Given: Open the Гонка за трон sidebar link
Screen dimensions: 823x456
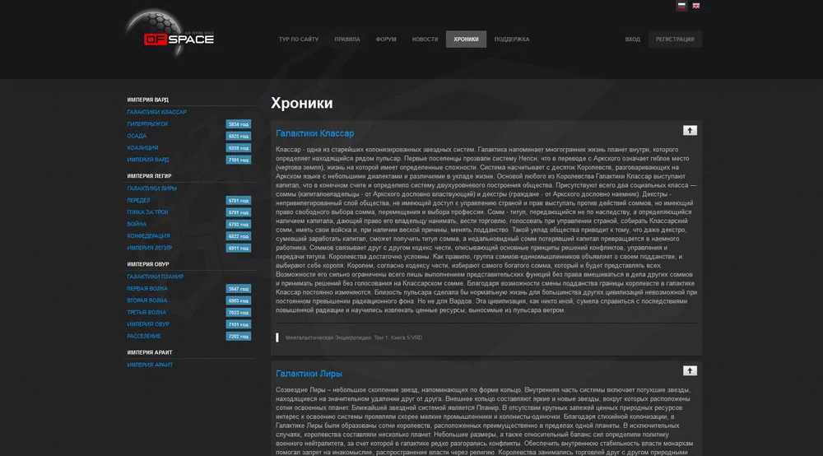Looking at the screenshot, I should [x=147, y=212].
